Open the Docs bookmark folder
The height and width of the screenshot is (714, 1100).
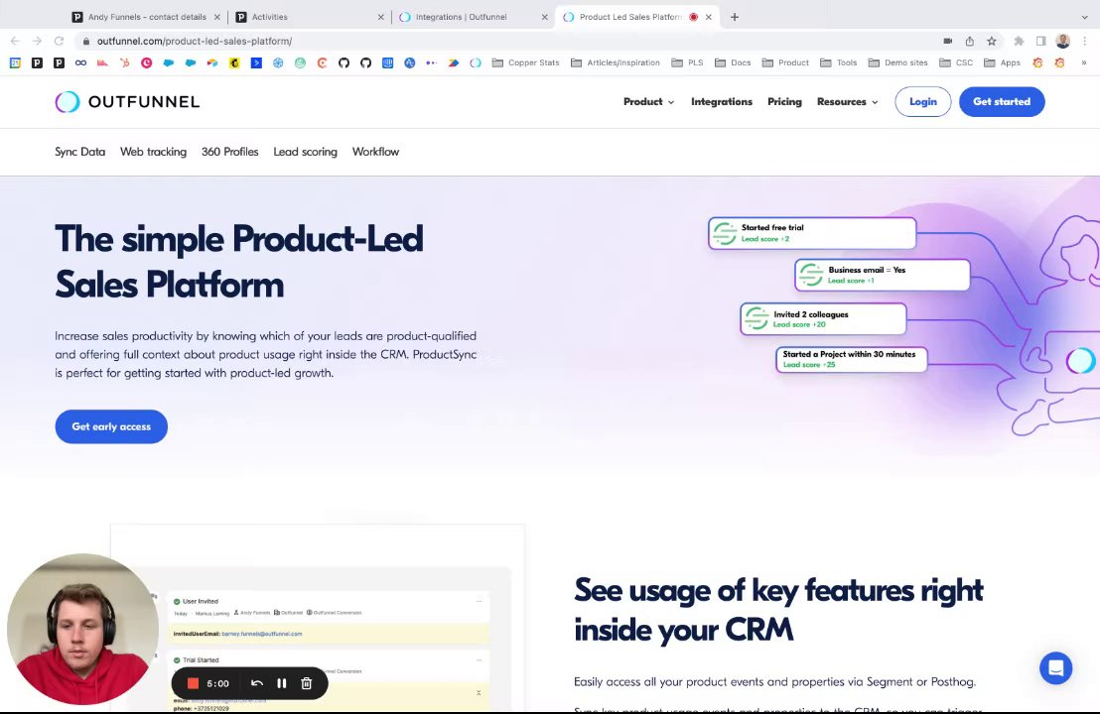tap(733, 62)
